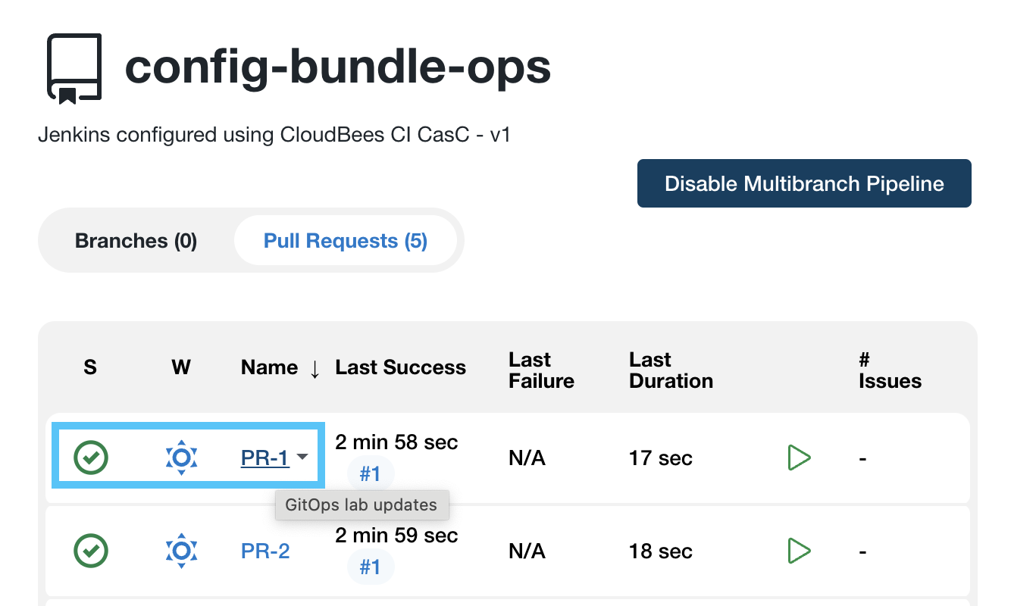Click the PR-1 success status checkmark icon
The height and width of the screenshot is (606, 1011).
pyautogui.click(x=91, y=458)
